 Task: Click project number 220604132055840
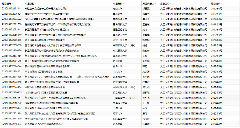12,35
